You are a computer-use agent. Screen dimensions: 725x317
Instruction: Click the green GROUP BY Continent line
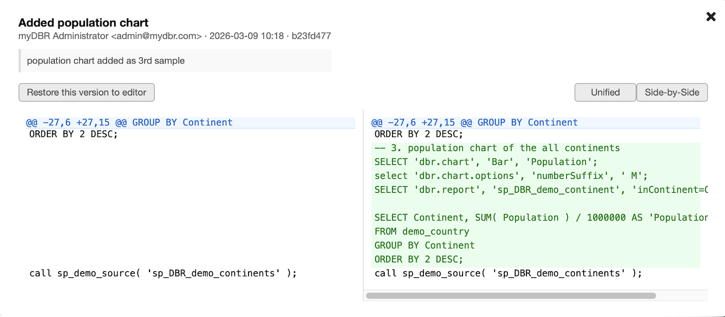pos(424,246)
